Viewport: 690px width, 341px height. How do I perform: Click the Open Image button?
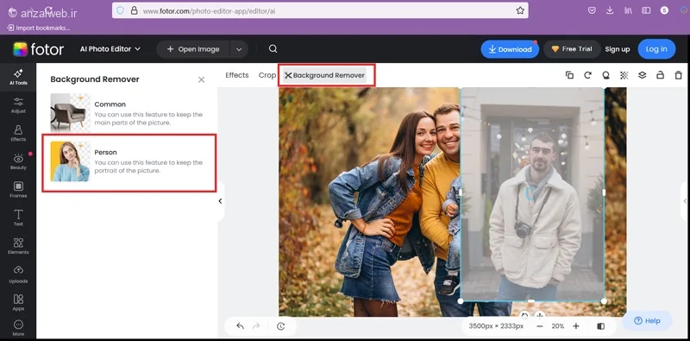click(x=193, y=49)
